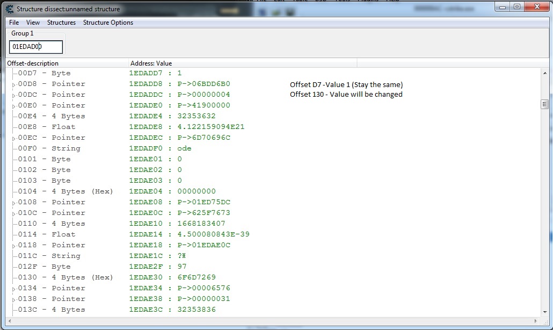The height and width of the screenshot is (330, 553).
Task: Maximize the Structure dissect window
Action: (x=516, y=7)
